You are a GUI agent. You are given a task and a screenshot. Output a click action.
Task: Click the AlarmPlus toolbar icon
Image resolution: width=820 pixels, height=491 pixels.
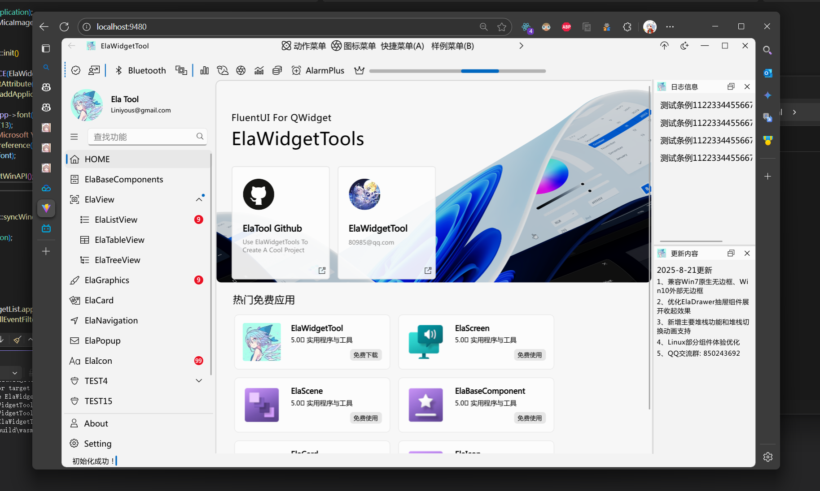point(296,70)
